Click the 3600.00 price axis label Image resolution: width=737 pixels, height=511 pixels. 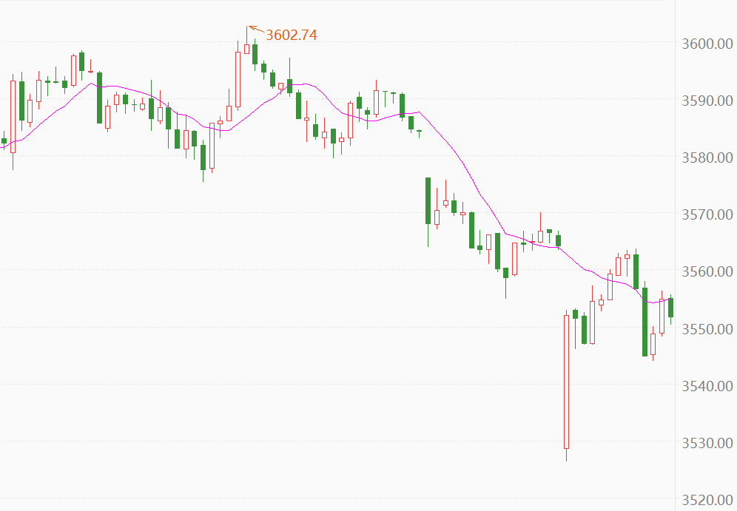(x=706, y=44)
